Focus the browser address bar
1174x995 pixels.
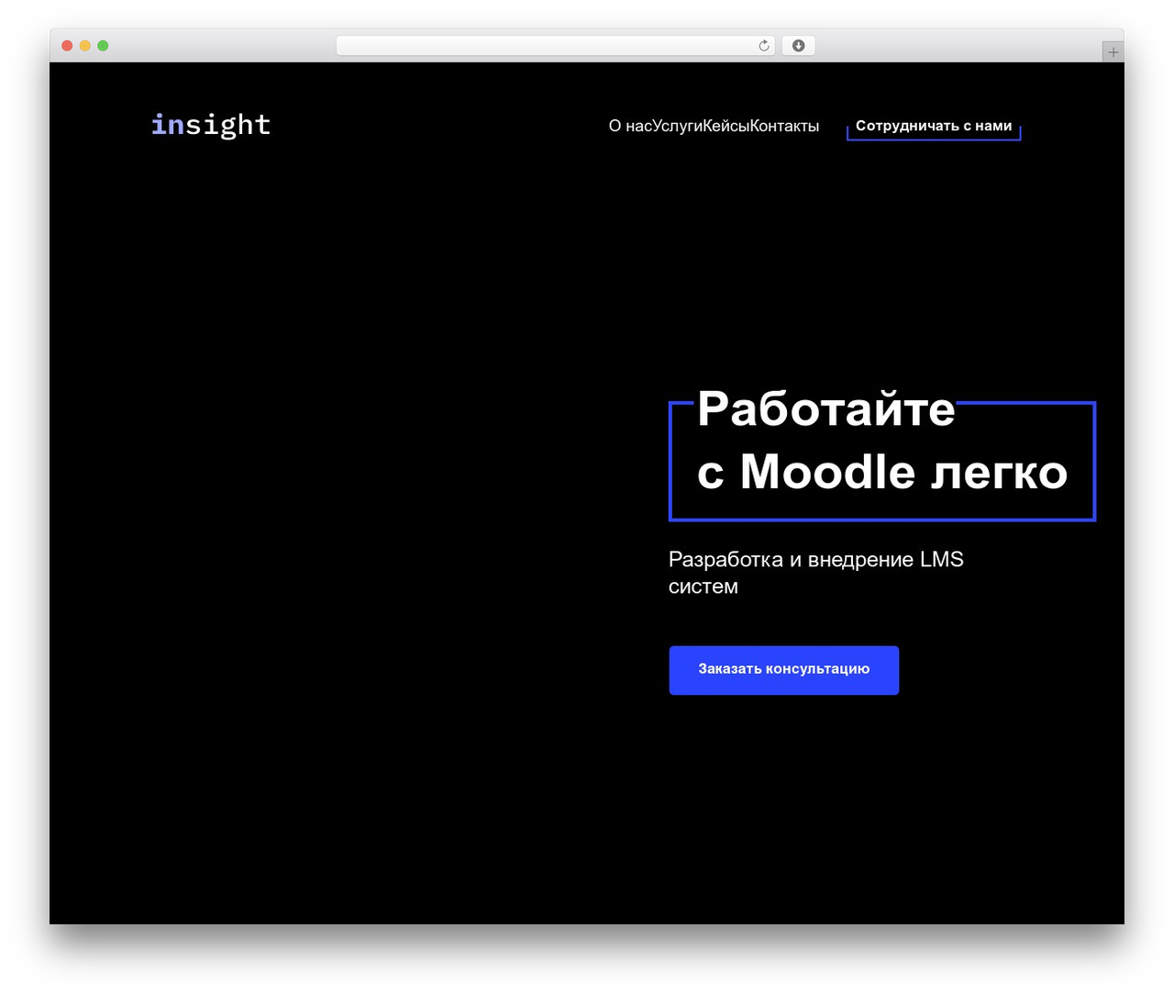point(556,46)
